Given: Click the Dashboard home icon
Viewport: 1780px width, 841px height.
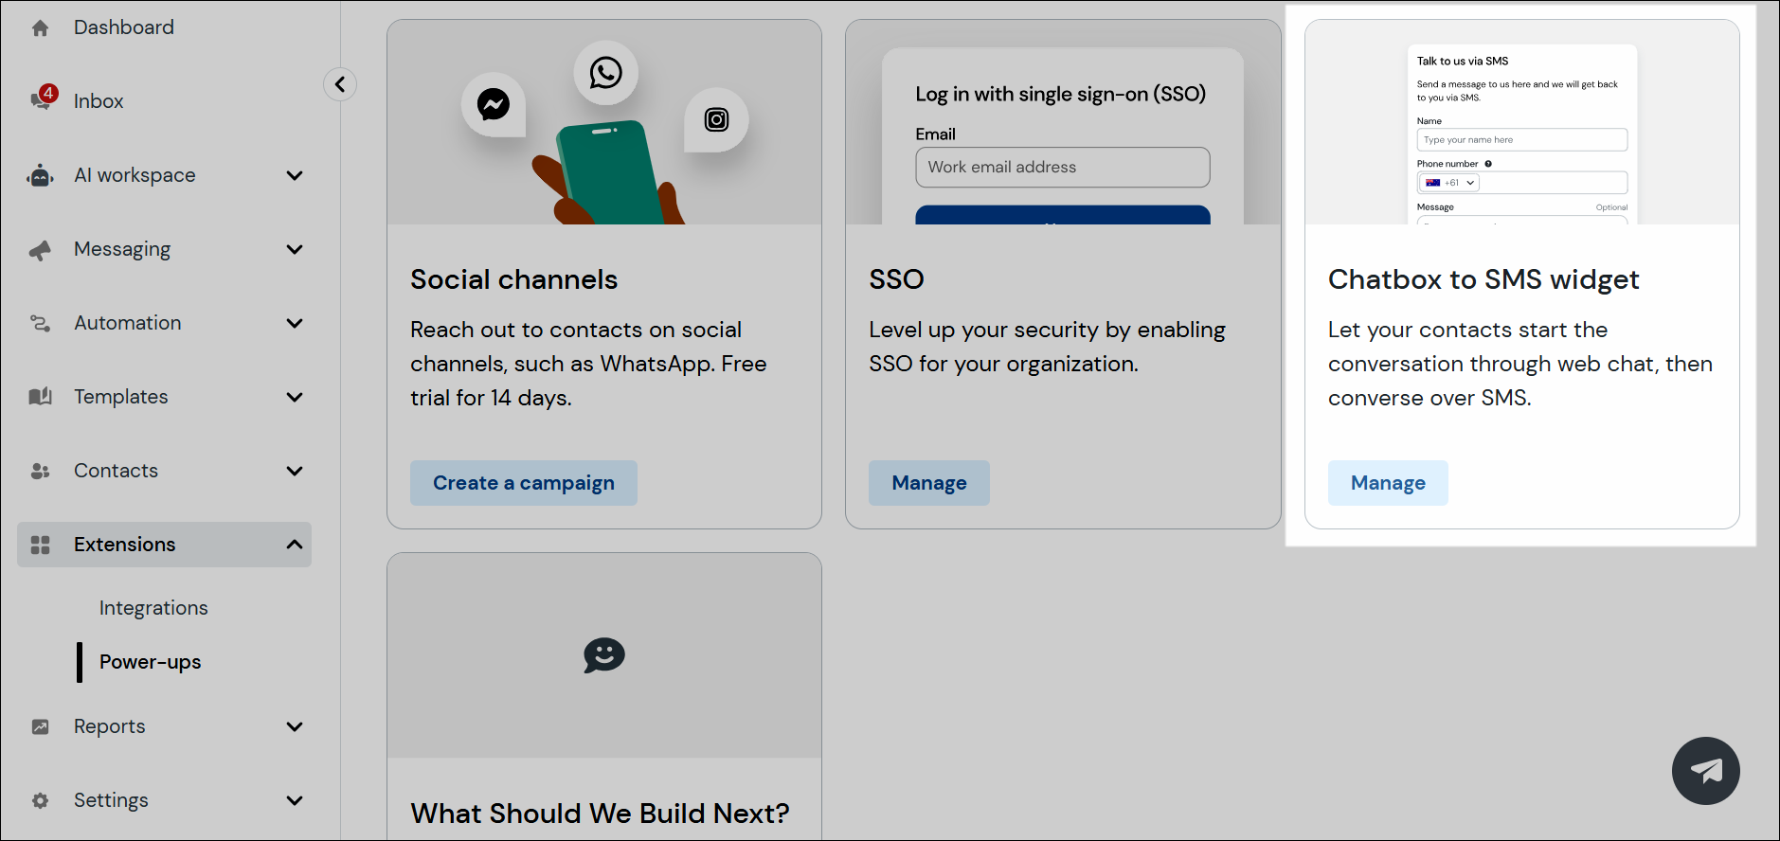Looking at the screenshot, I should pyautogui.click(x=40, y=27).
